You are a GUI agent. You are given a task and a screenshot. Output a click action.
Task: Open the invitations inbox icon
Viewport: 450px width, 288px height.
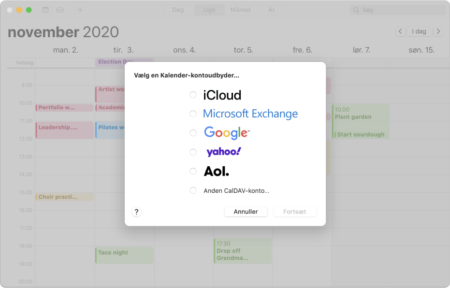pyautogui.click(x=60, y=10)
